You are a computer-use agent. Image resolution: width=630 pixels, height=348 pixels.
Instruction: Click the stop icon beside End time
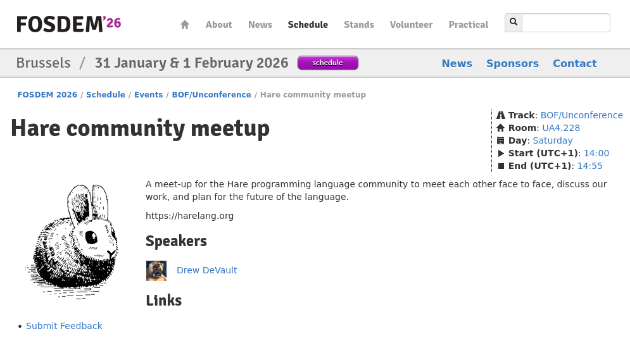pyautogui.click(x=501, y=166)
